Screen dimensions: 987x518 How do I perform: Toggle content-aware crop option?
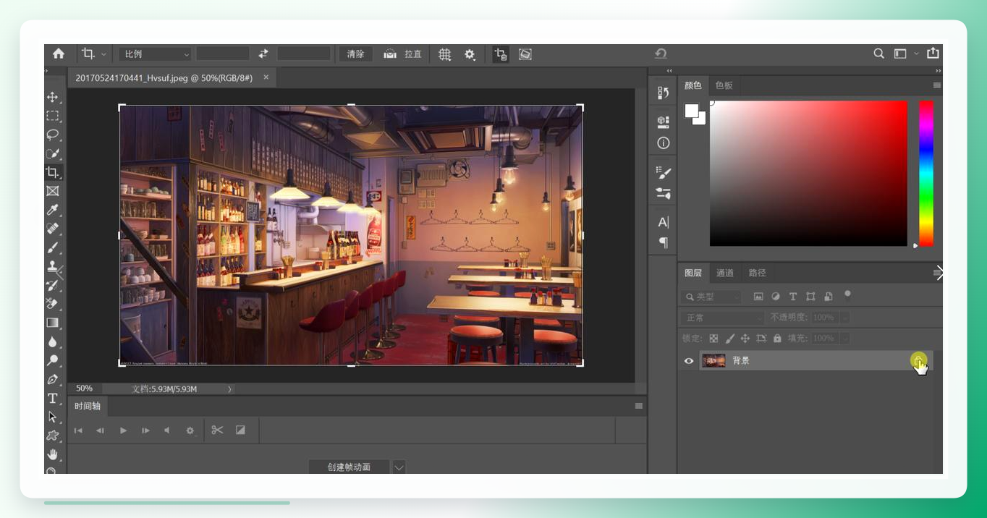[525, 54]
